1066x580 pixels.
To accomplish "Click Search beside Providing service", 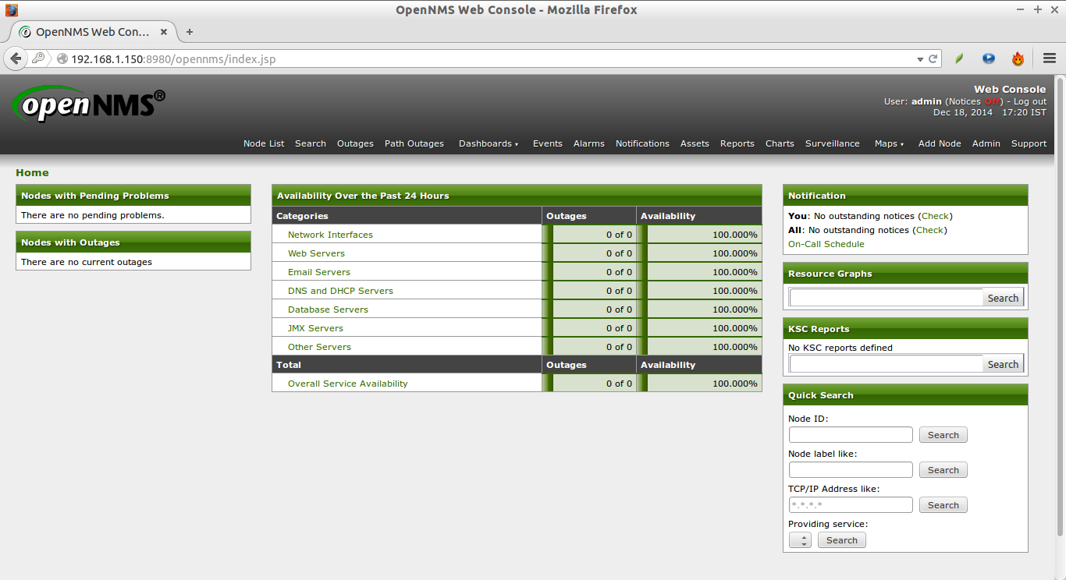I will click(x=842, y=540).
